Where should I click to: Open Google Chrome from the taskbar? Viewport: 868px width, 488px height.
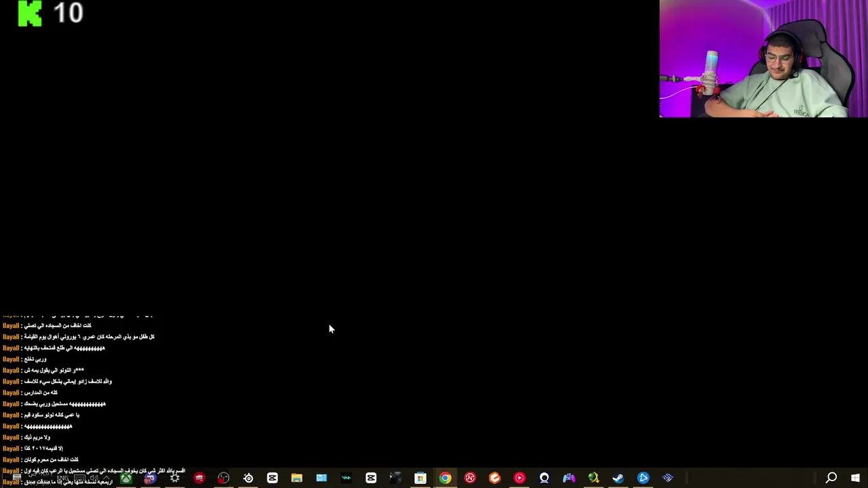click(445, 479)
